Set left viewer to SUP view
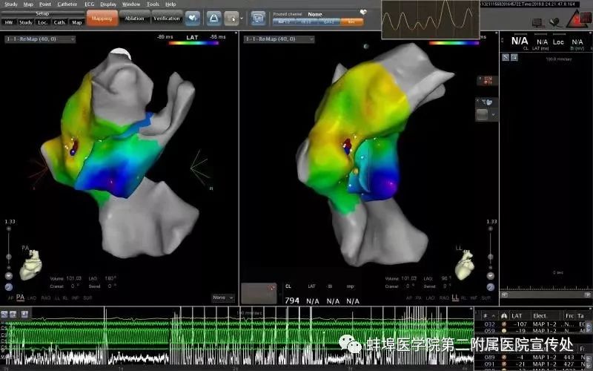Viewport: 593px width, 371px height. coord(87,298)
